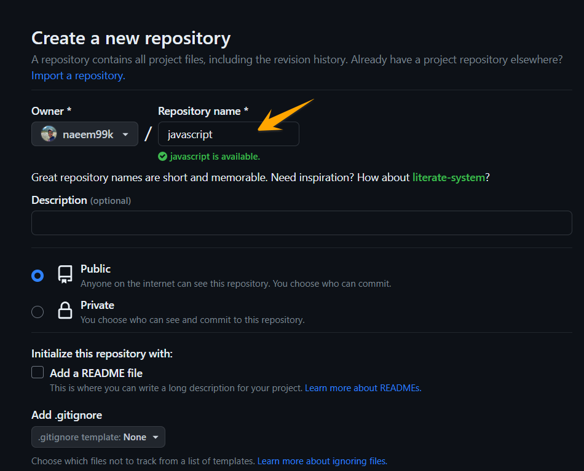Click the Public repository book icon
584x471 pixels.
[65, 274]
